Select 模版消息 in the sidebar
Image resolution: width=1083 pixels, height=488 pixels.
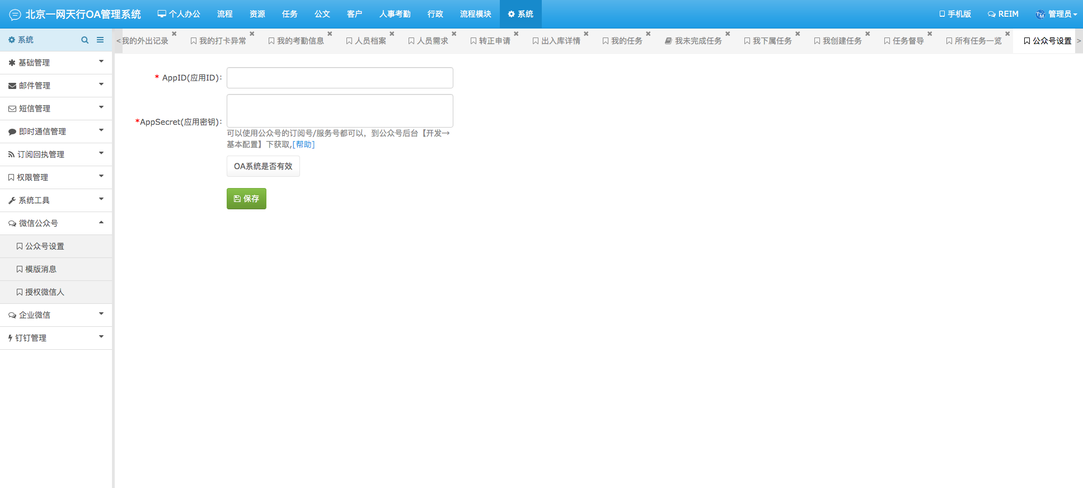(41, 269)
